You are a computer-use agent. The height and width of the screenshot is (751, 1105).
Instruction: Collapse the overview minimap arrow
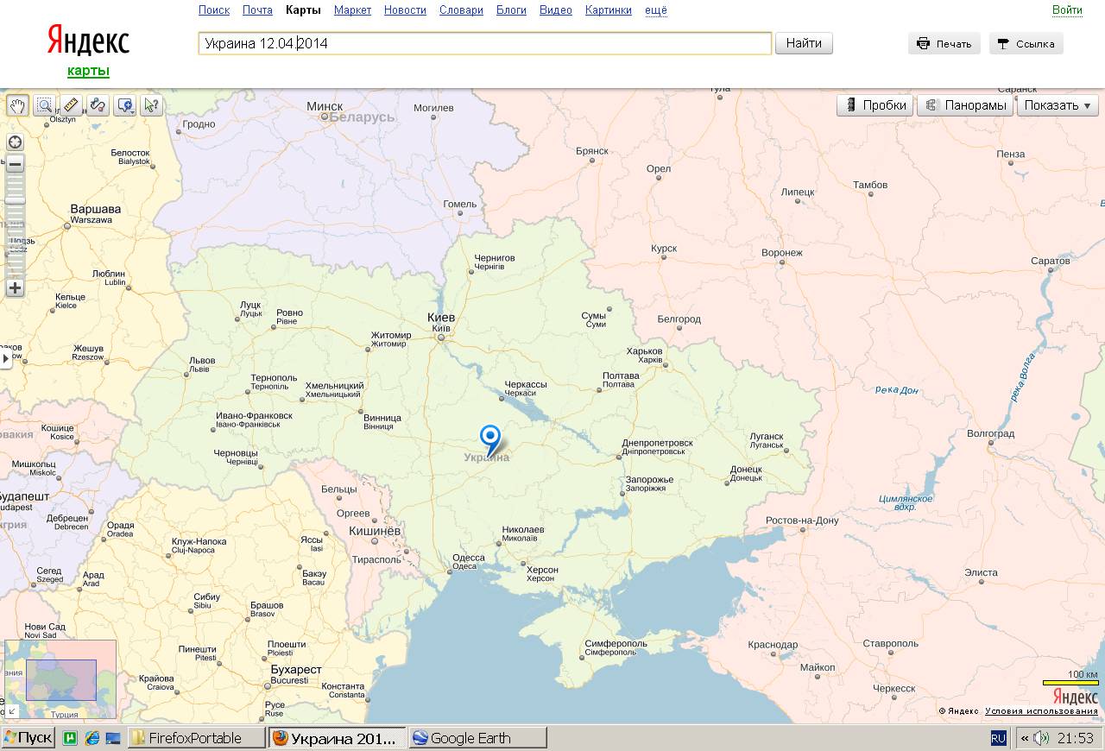tap(13, 710)
